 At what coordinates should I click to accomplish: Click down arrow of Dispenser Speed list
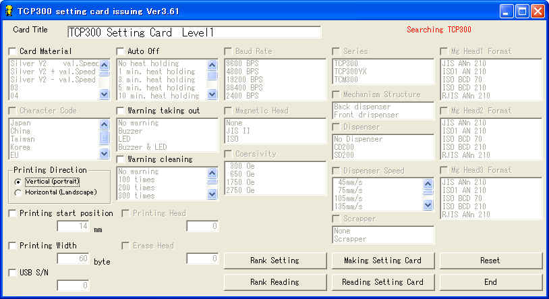click(x=428, y=205)
